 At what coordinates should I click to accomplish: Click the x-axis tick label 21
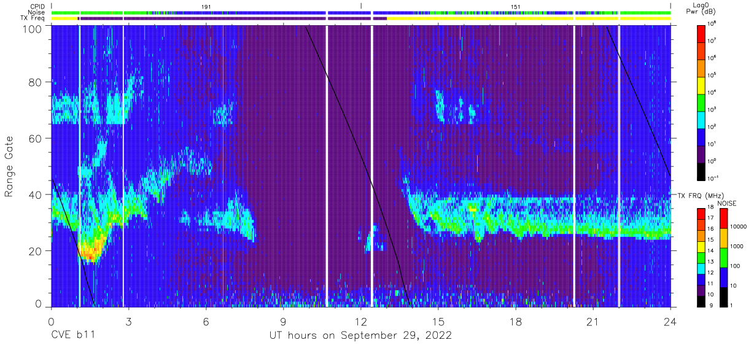tap(593, 322)
